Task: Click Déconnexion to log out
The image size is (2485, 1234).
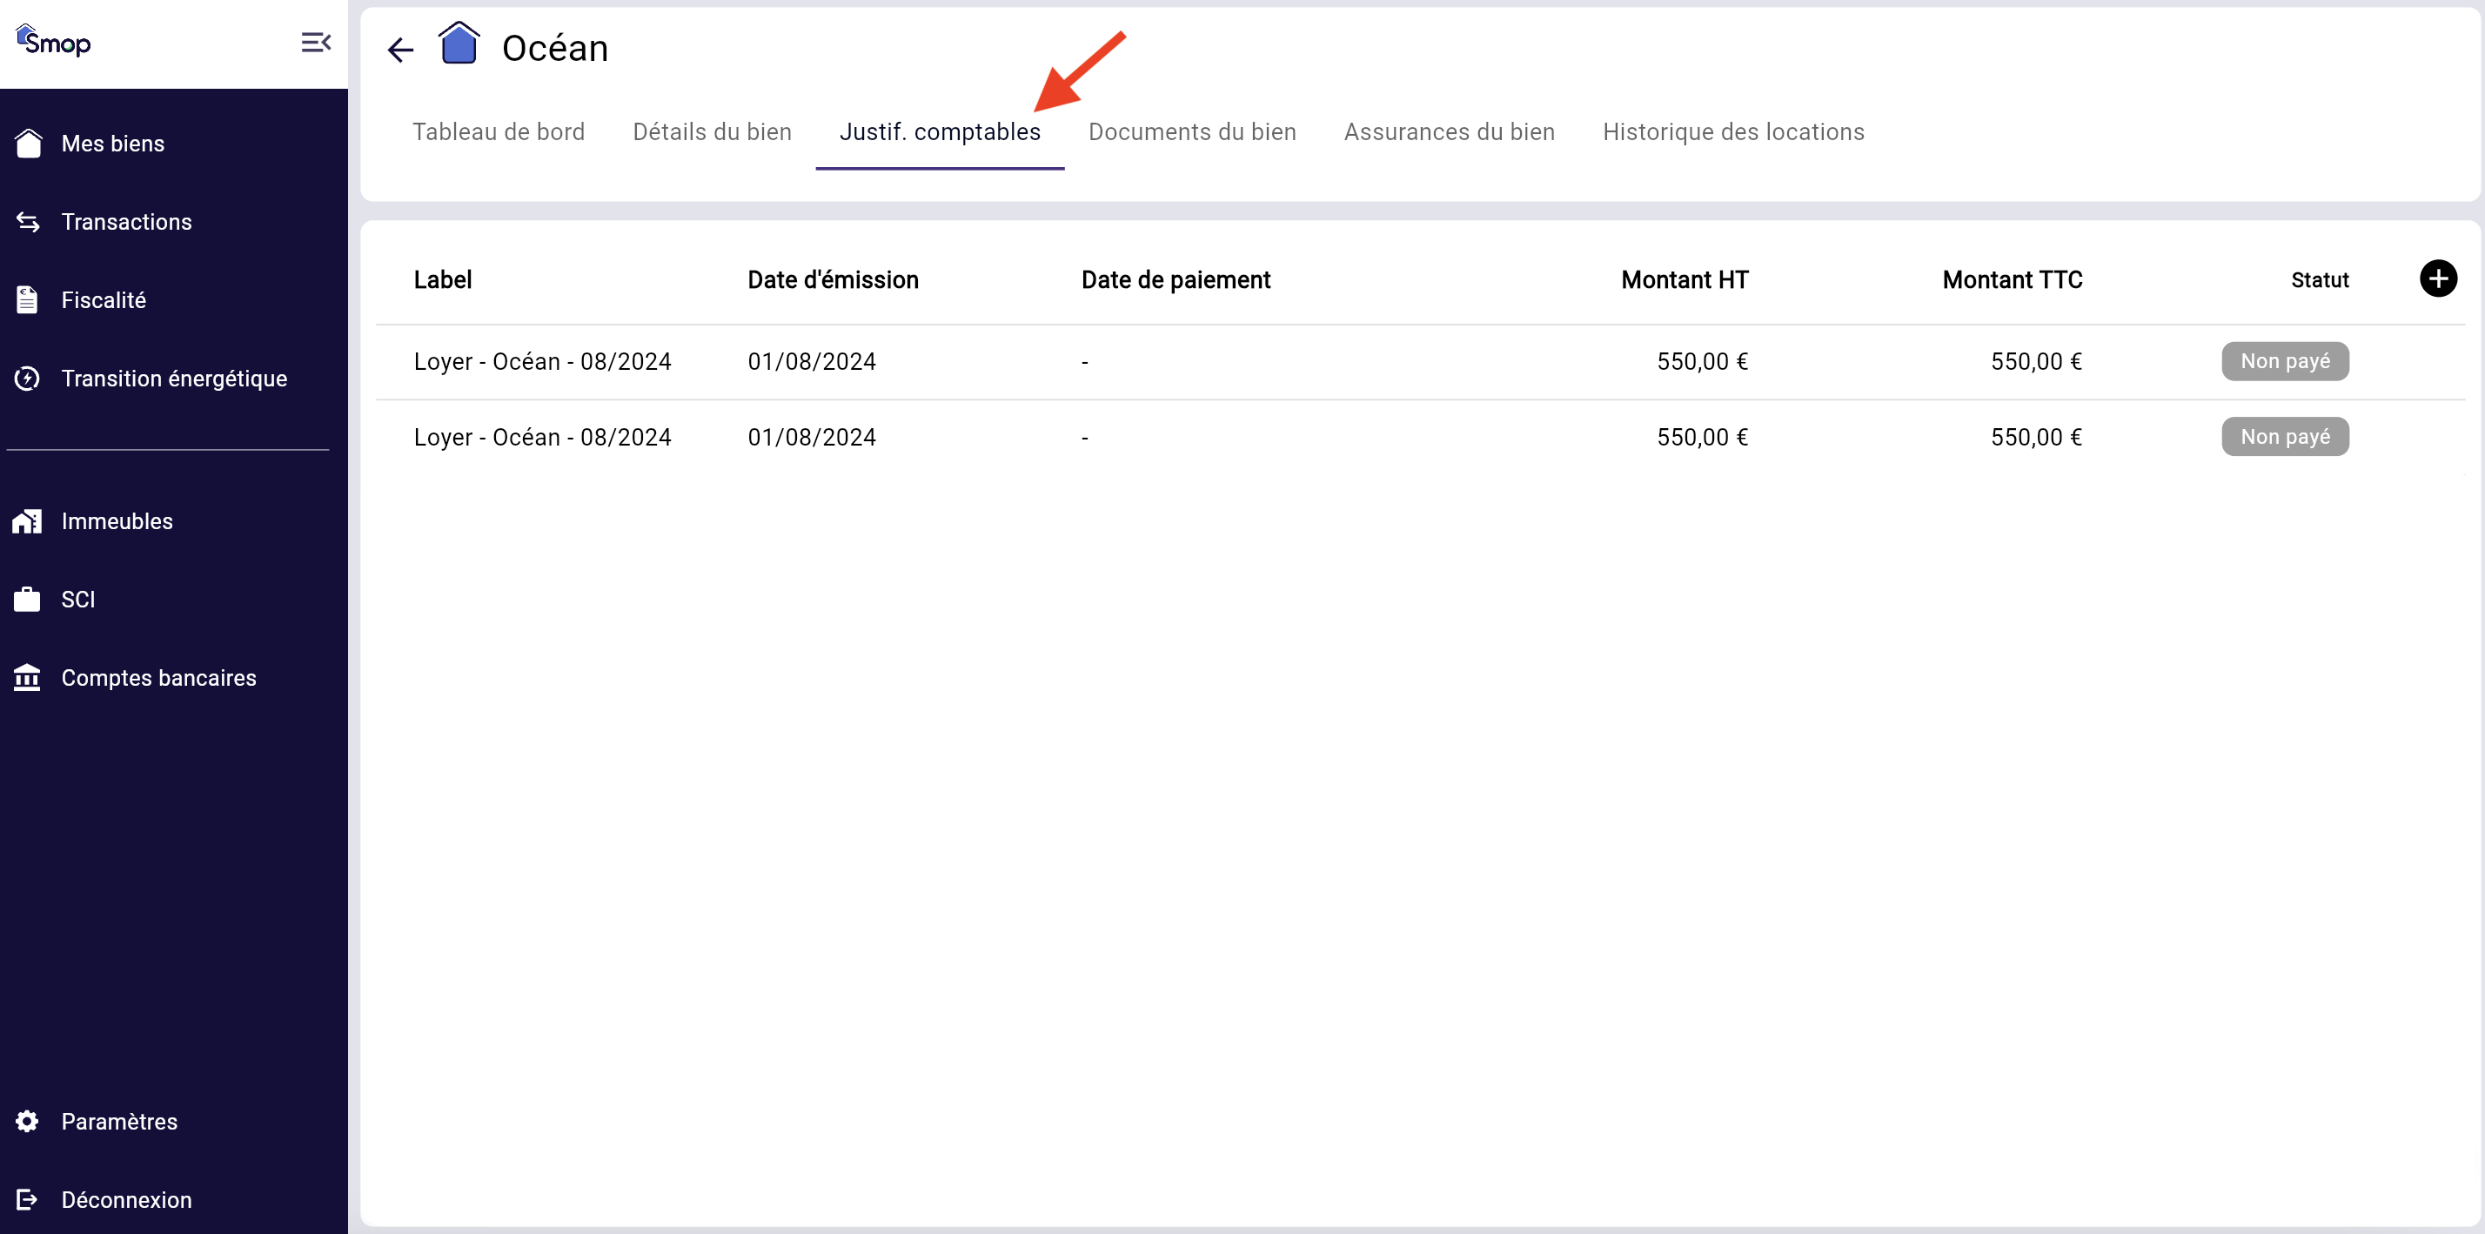Action: point(125,1199)
